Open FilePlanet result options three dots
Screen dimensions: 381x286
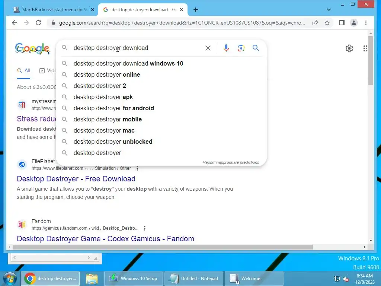(x=137, y=168)
